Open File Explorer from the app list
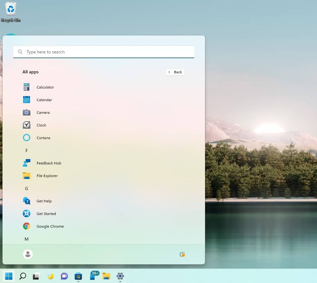Viewport: 317px width, 283px height. point(47,175)
